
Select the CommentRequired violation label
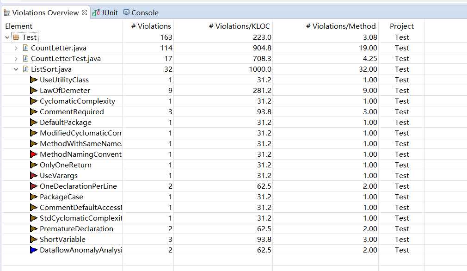72,111
